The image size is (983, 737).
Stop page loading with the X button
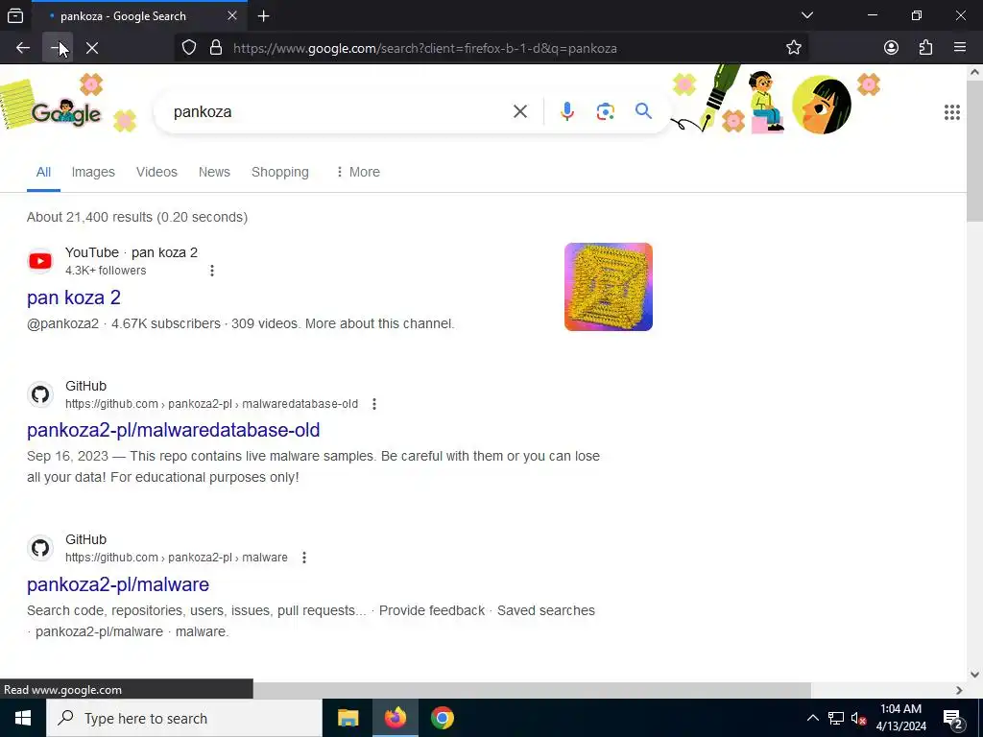pos(92,48)
